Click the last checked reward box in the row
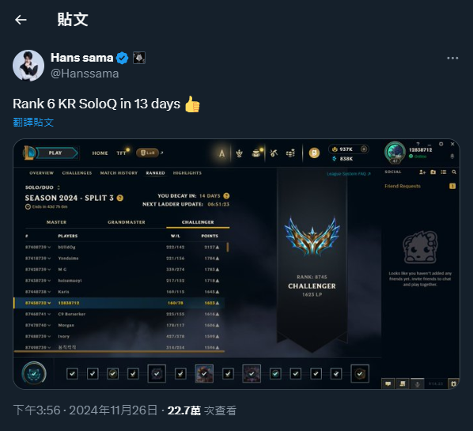The height and width of the screenshot is (431, 473). click(x=360, y=374)
